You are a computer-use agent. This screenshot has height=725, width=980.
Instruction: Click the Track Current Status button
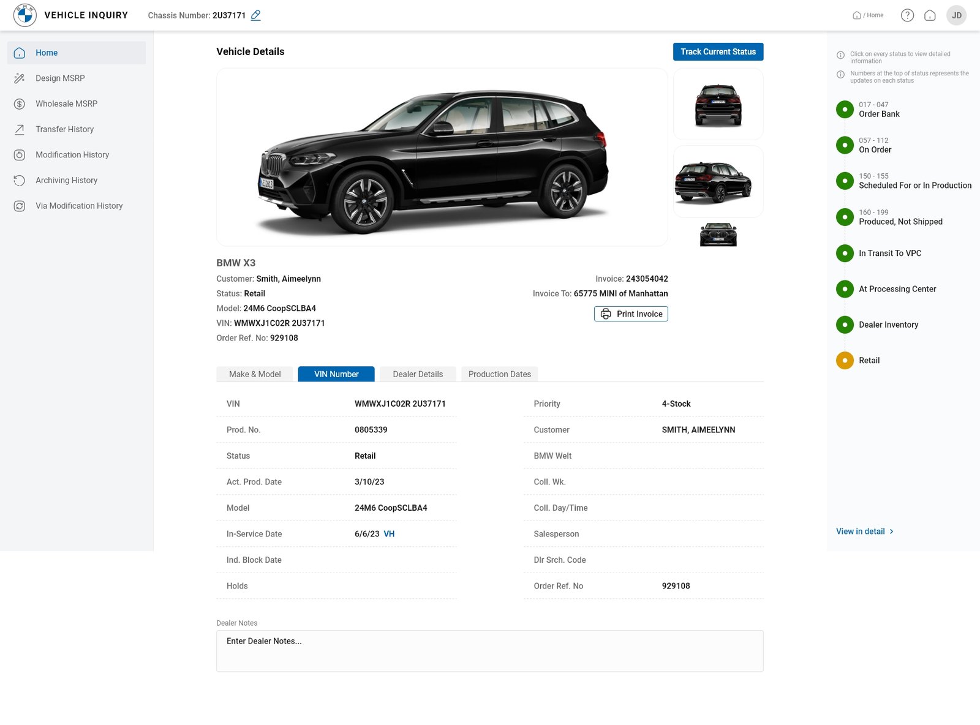tap(718, 52)
